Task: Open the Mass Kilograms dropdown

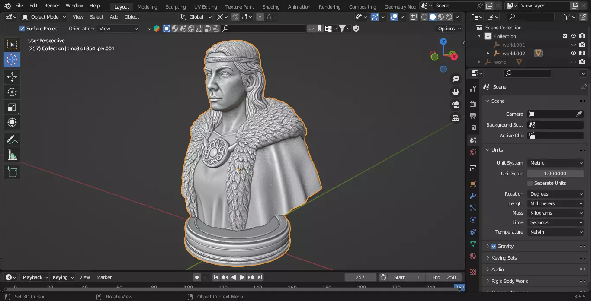Action: 556,213
